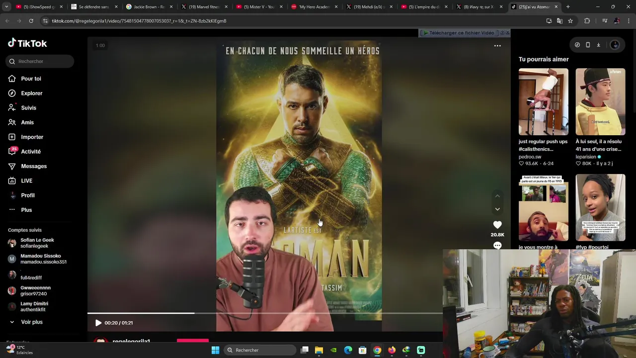Open Firefox from the taskbar
Screen dimensions: 636x358
tap(392, 350)
